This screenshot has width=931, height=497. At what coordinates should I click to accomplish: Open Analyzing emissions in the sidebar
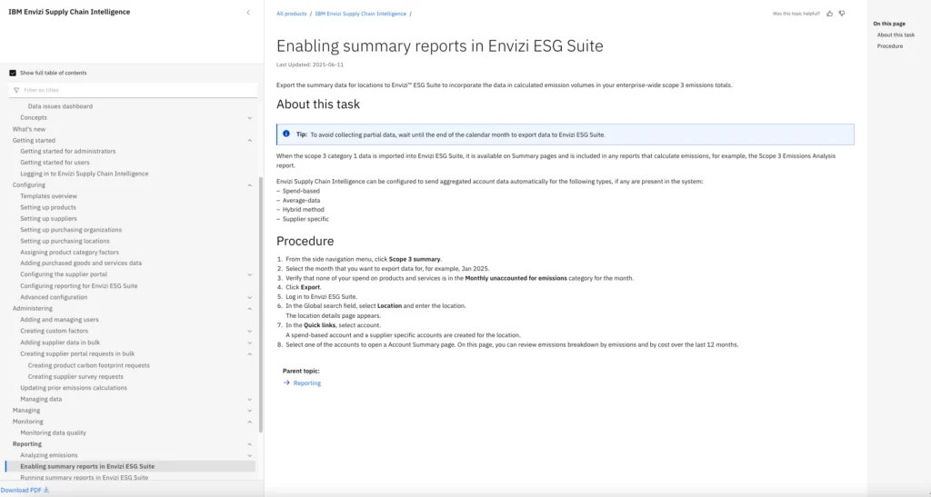pyautogui.click(x=48, y=454)
